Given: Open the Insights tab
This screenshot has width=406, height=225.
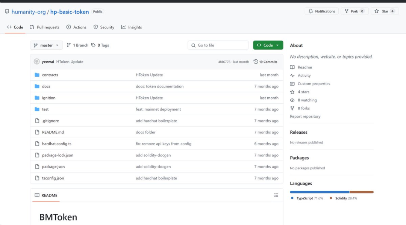Looking at the screenshot, I should pos(131,27).
